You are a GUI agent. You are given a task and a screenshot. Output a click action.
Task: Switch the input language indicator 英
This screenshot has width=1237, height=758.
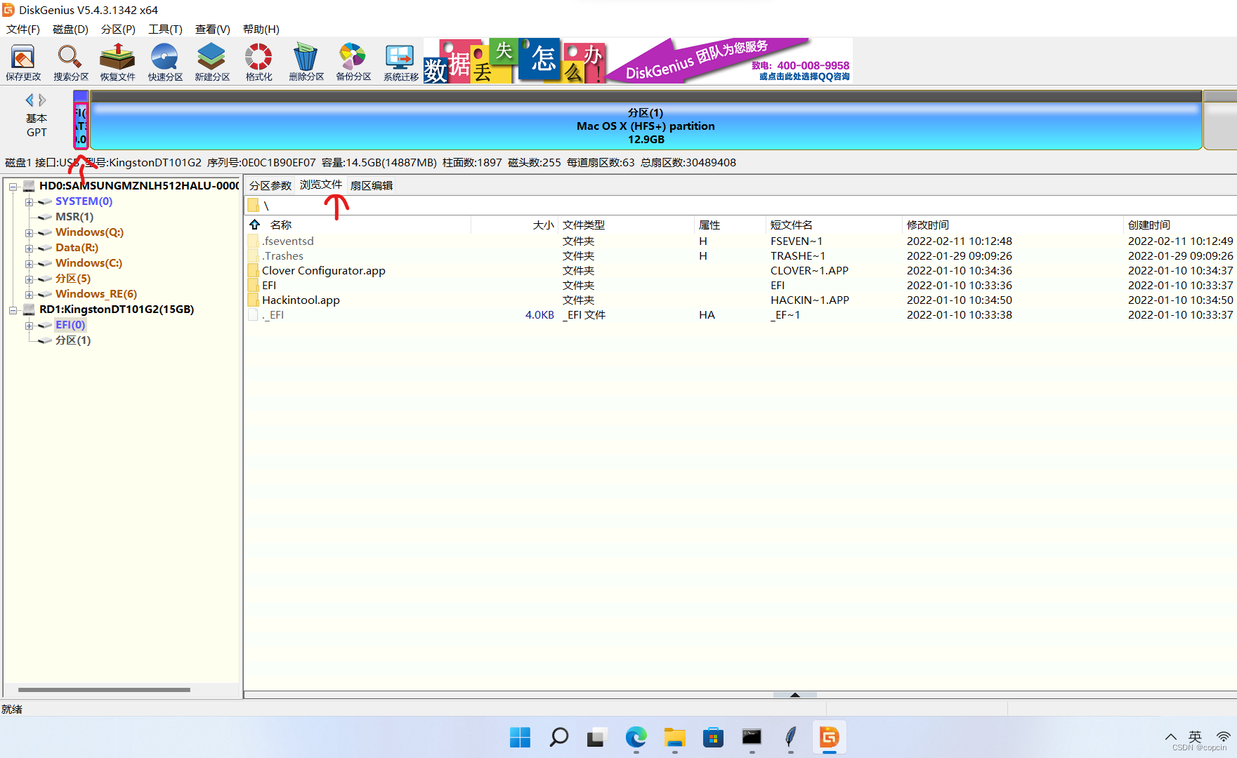1195,737
